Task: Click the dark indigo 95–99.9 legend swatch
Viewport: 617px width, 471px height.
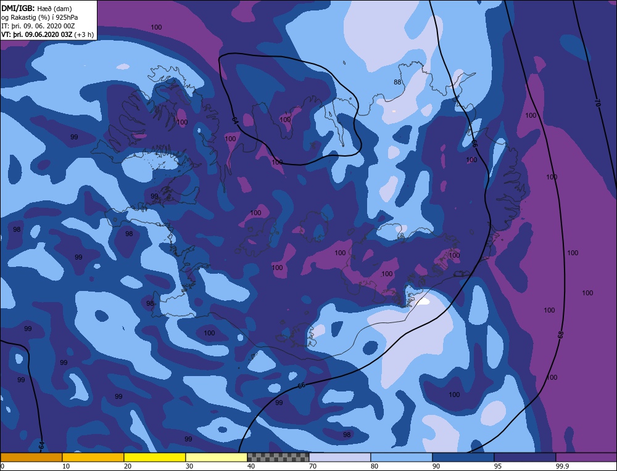Action: click(x=525, y=457)
